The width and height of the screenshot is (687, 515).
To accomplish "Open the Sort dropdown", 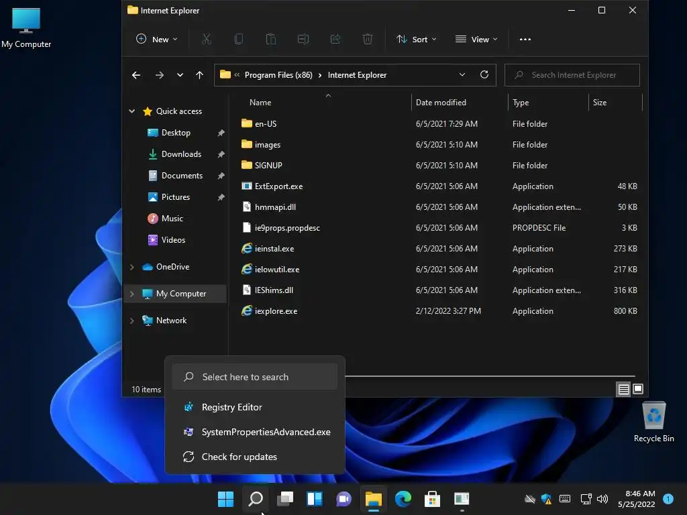I will click(416, 40).
